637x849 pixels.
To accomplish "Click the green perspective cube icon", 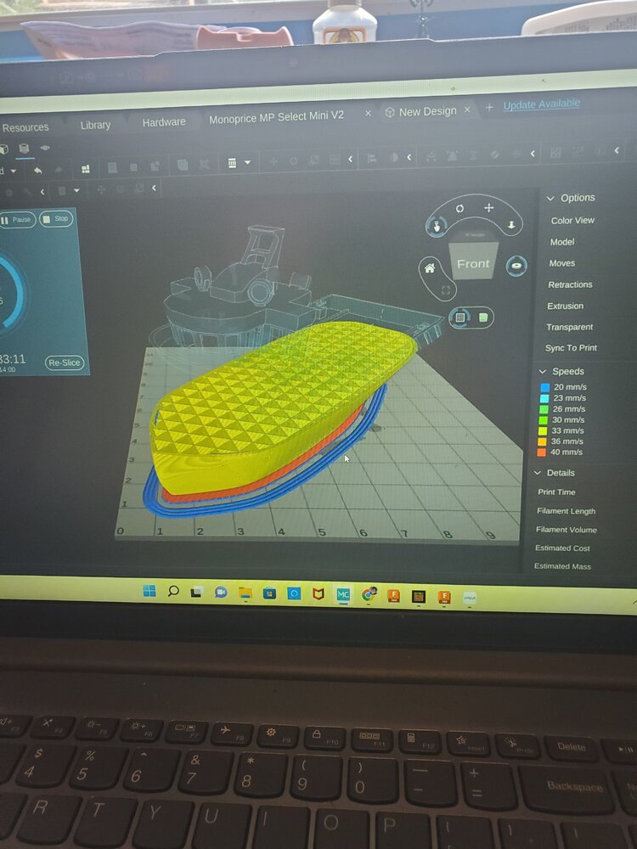I will [483, 318].
